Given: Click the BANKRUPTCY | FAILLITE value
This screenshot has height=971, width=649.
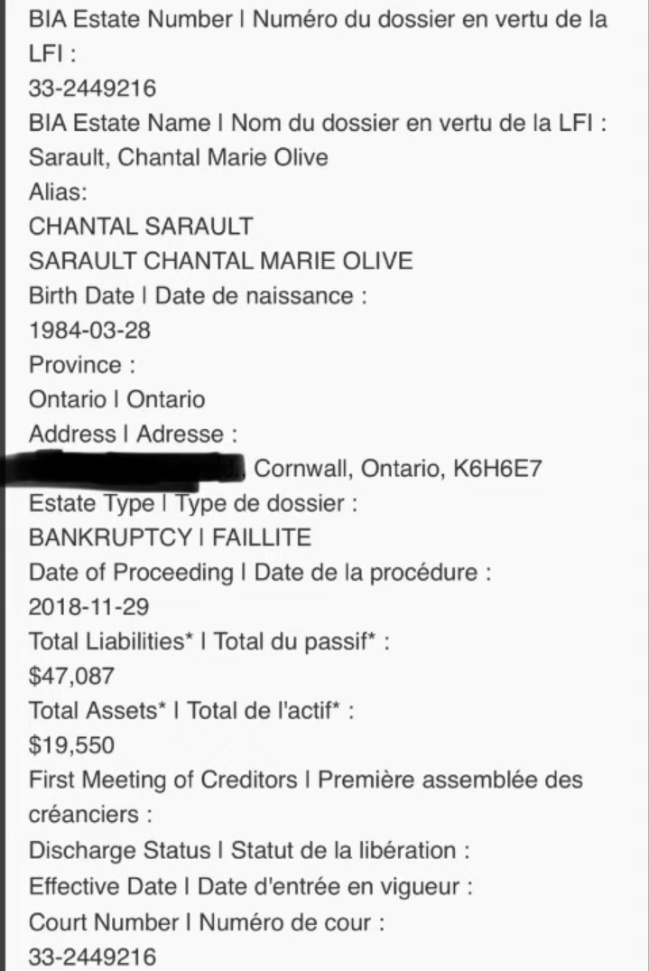Looking at the screenshot, I should (170, 537).
